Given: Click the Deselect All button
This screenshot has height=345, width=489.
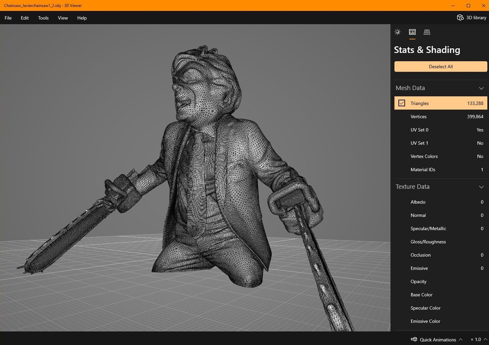Looking at the screenshot, I should 441,66.
